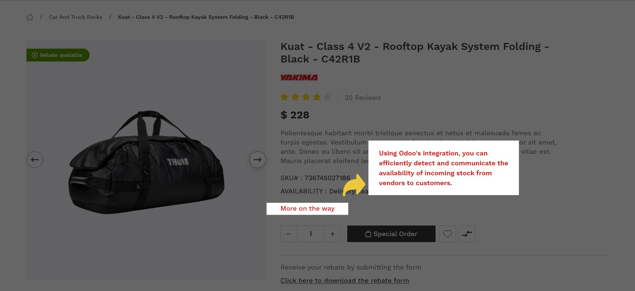Show next product image arrow
The height and width of the screenshot is (291, 635).
tap(257, 160)
